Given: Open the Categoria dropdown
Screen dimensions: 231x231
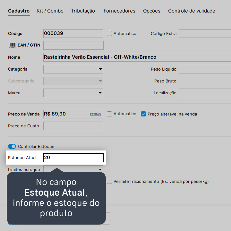Looking at the screenshot, I should pyautogui.click(x=73, y=69).
